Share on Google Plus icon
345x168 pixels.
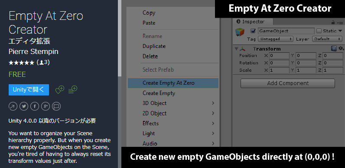(x=46, y=107)
